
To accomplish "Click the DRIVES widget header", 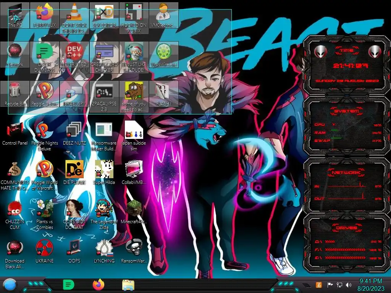I will [347, 228].
